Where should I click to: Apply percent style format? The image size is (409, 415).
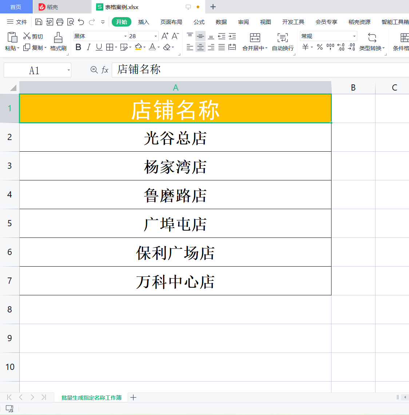click(320, 47)
